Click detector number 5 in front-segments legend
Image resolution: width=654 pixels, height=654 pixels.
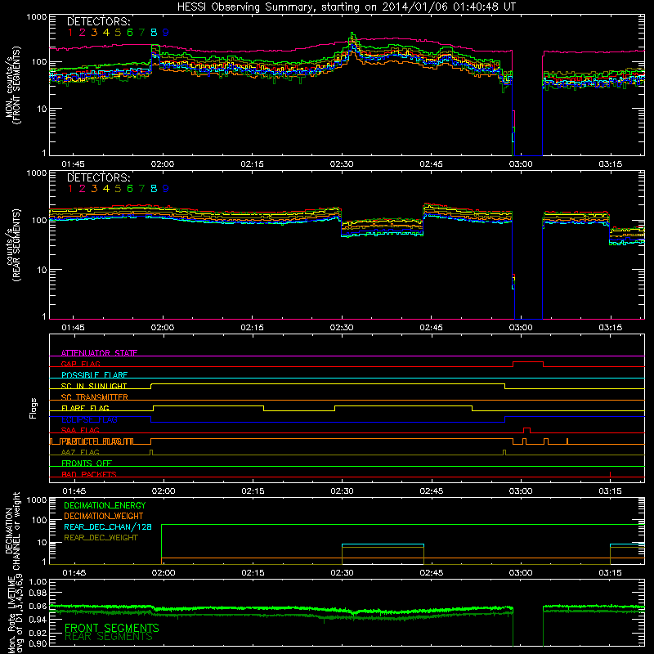tap(118, 33)
